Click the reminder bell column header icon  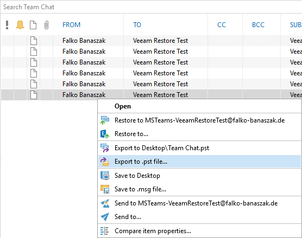tap(20, 25)
